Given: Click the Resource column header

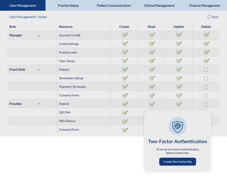Looking at the screenshot, I should [66, 27].
